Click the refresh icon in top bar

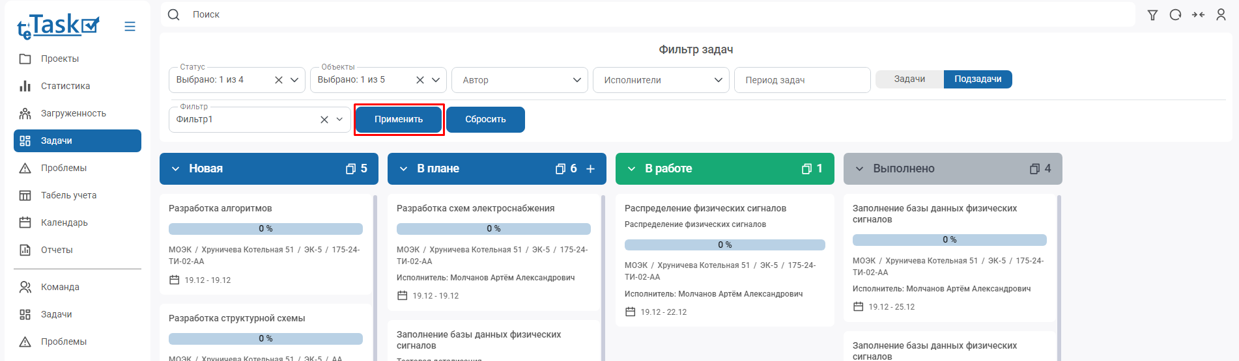pyautogui.click(x=1175, y=15)
